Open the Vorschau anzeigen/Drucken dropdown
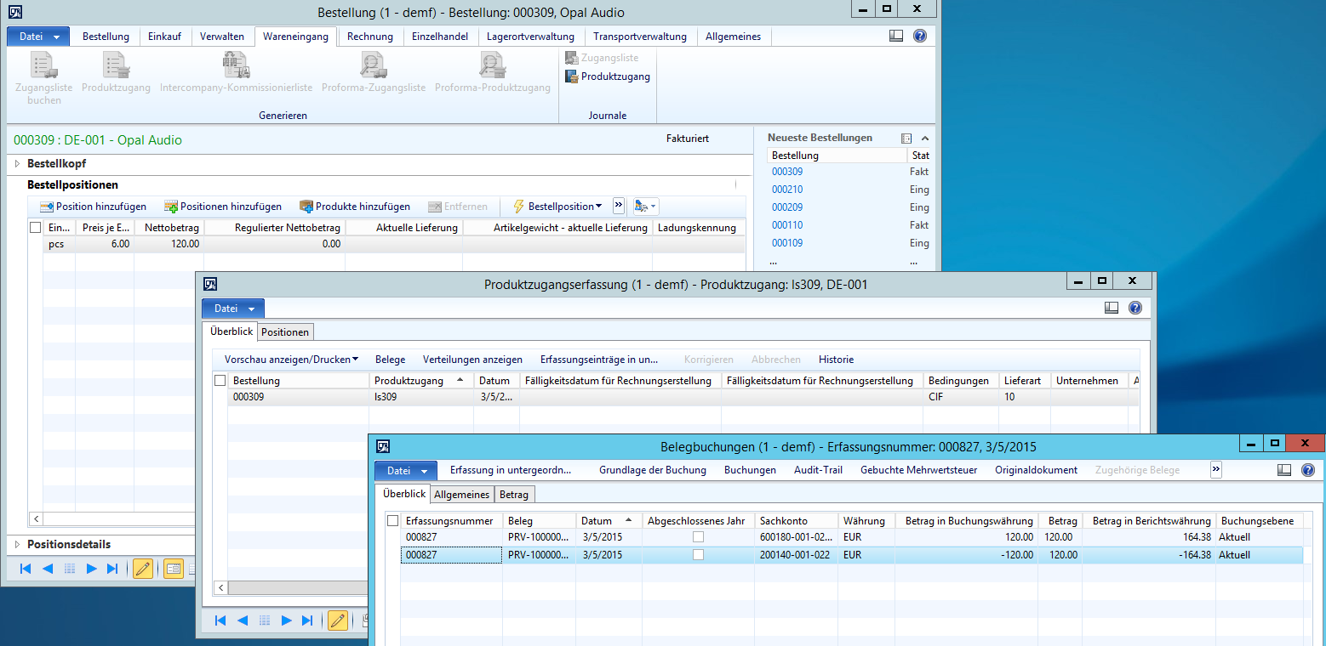Image resolution: width=1326 pixels, height=646 pixels. [x=291, y=360]
